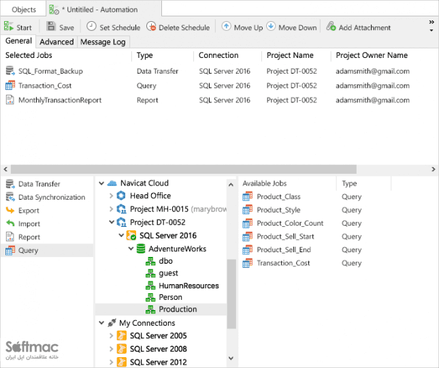Open the Message Log tab
The image size is (439, 368).
pos(103,42)
